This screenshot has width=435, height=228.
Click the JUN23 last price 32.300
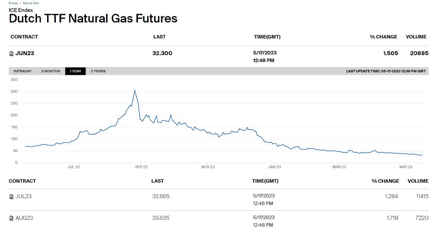pos(162,53)
